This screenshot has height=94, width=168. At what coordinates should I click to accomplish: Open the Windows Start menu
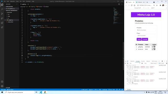[2, 92]
